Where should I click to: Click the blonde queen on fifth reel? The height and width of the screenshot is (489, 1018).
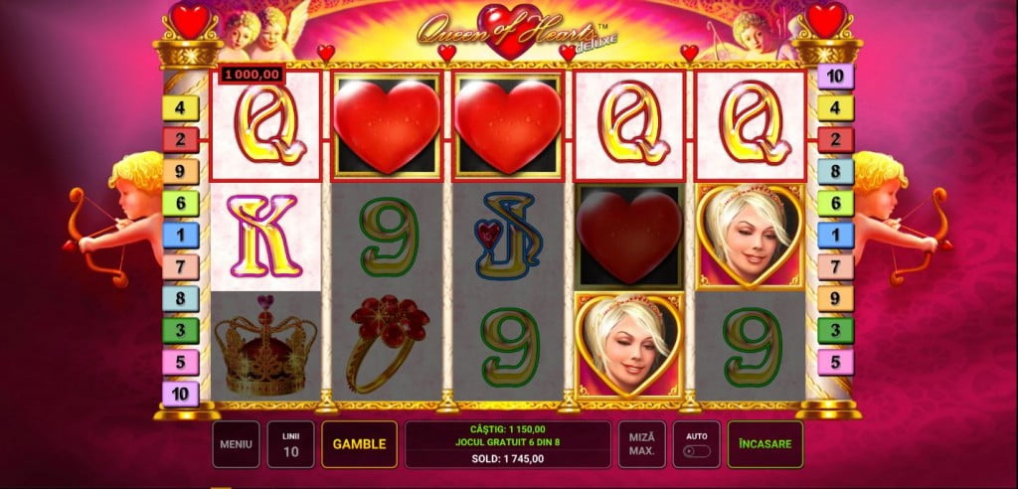750,237
